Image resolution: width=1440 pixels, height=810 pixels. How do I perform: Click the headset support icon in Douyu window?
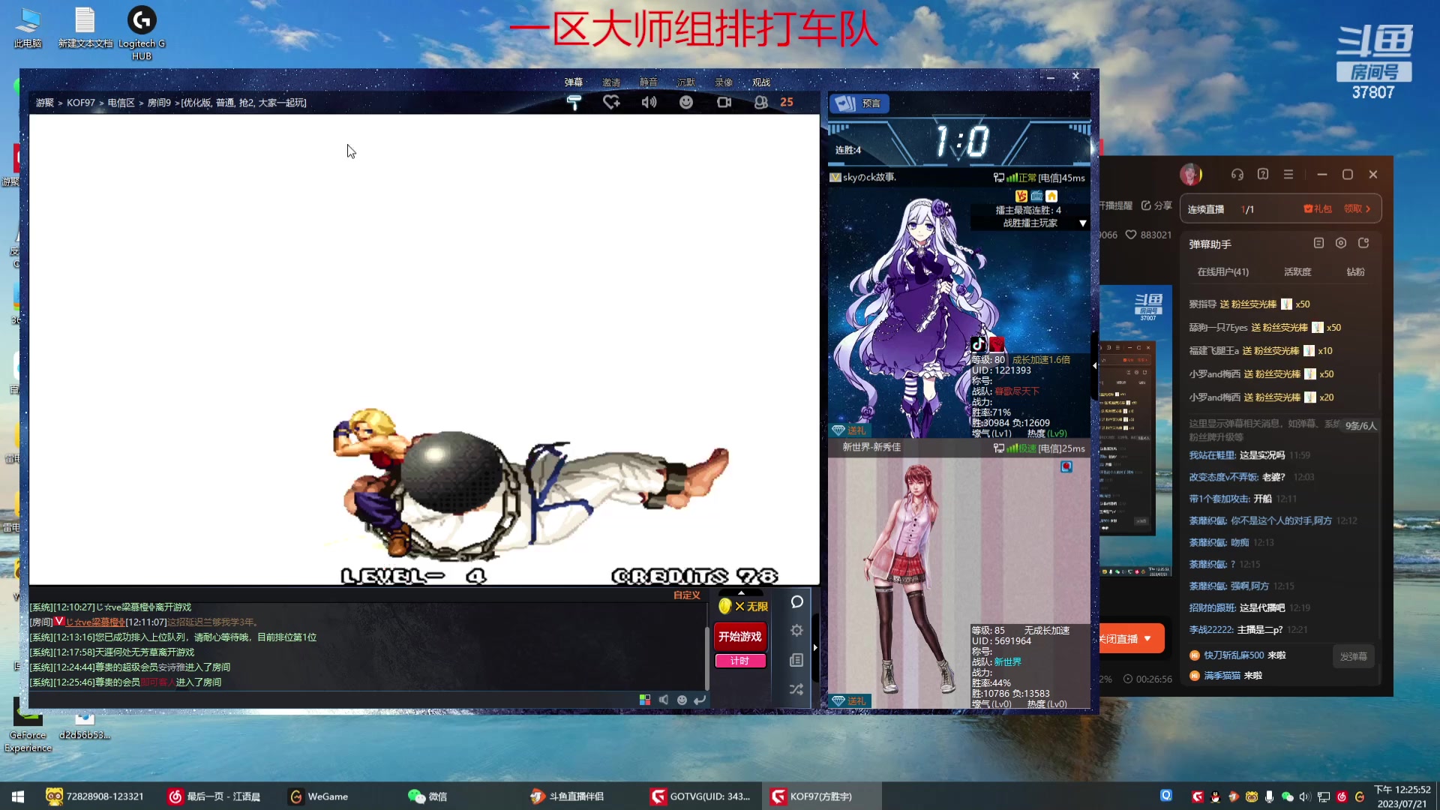point(1237,174)
